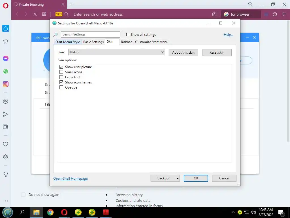Click the Search Settings input field

91,34
